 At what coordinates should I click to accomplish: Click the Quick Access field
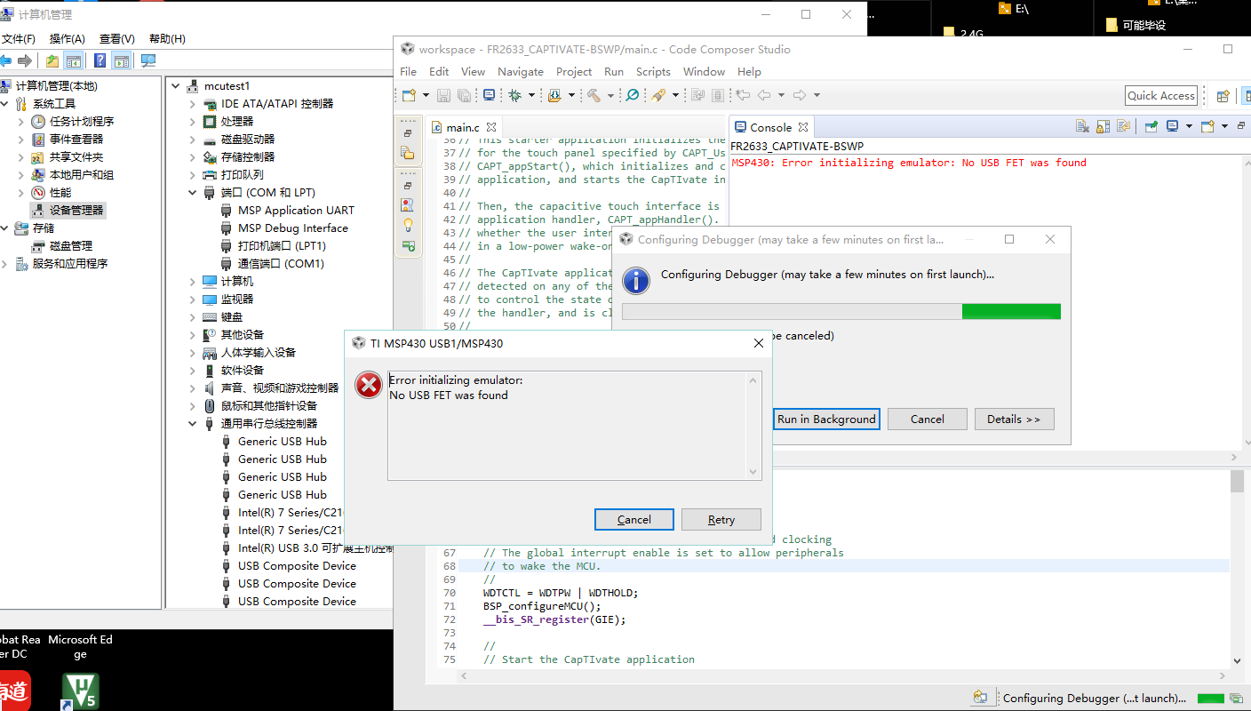click(1161, 96)
